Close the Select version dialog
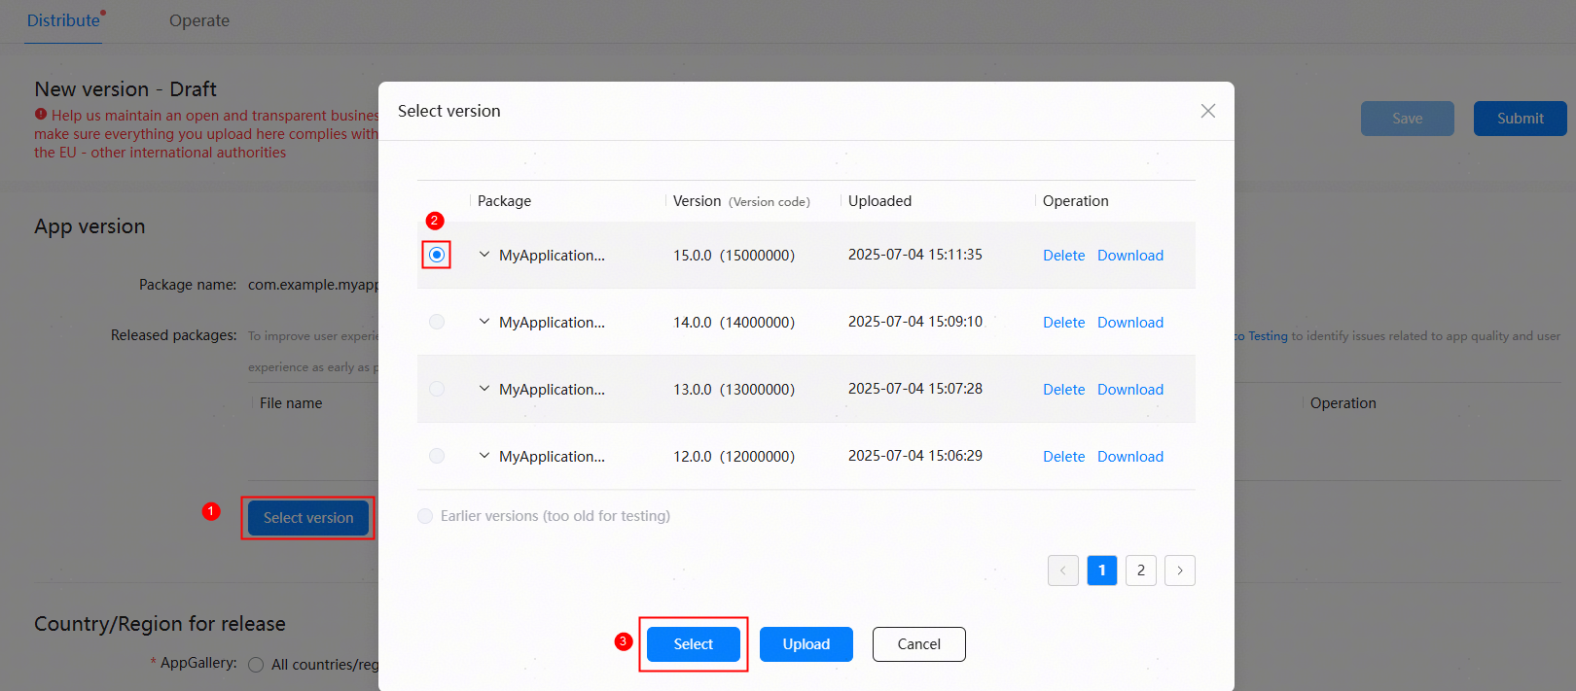Viewport: 1576px width, 691px height. coord(1207,111)
